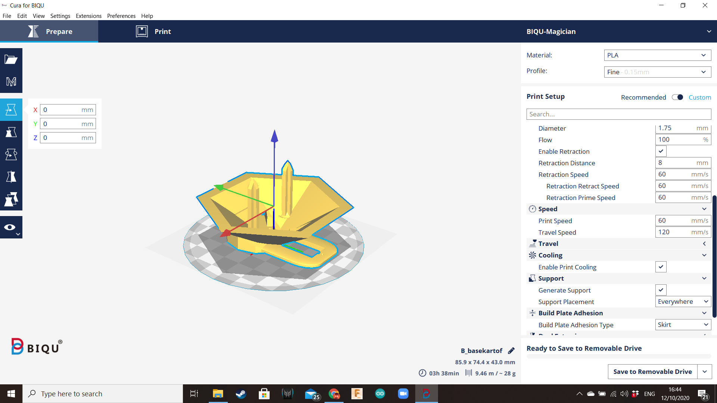Toggle the Generate Support checkbox

coord(661,290)
